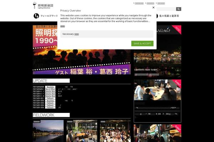Screen dimensions: 214x142
Task: Click the VOTE! corner ribbon
Action: point(177,29)
